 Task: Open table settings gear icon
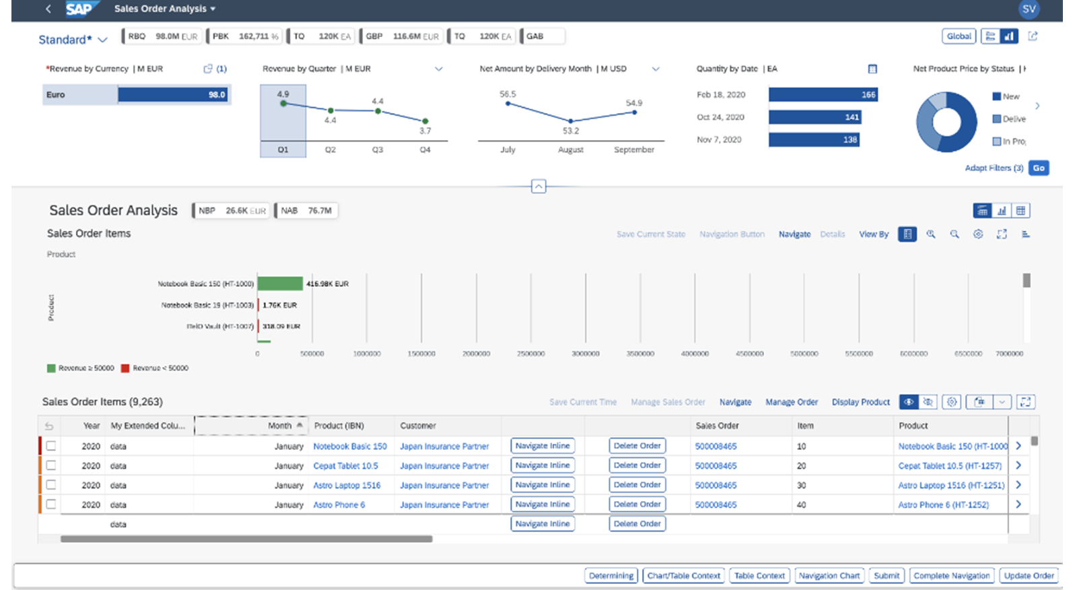(952, 402)
